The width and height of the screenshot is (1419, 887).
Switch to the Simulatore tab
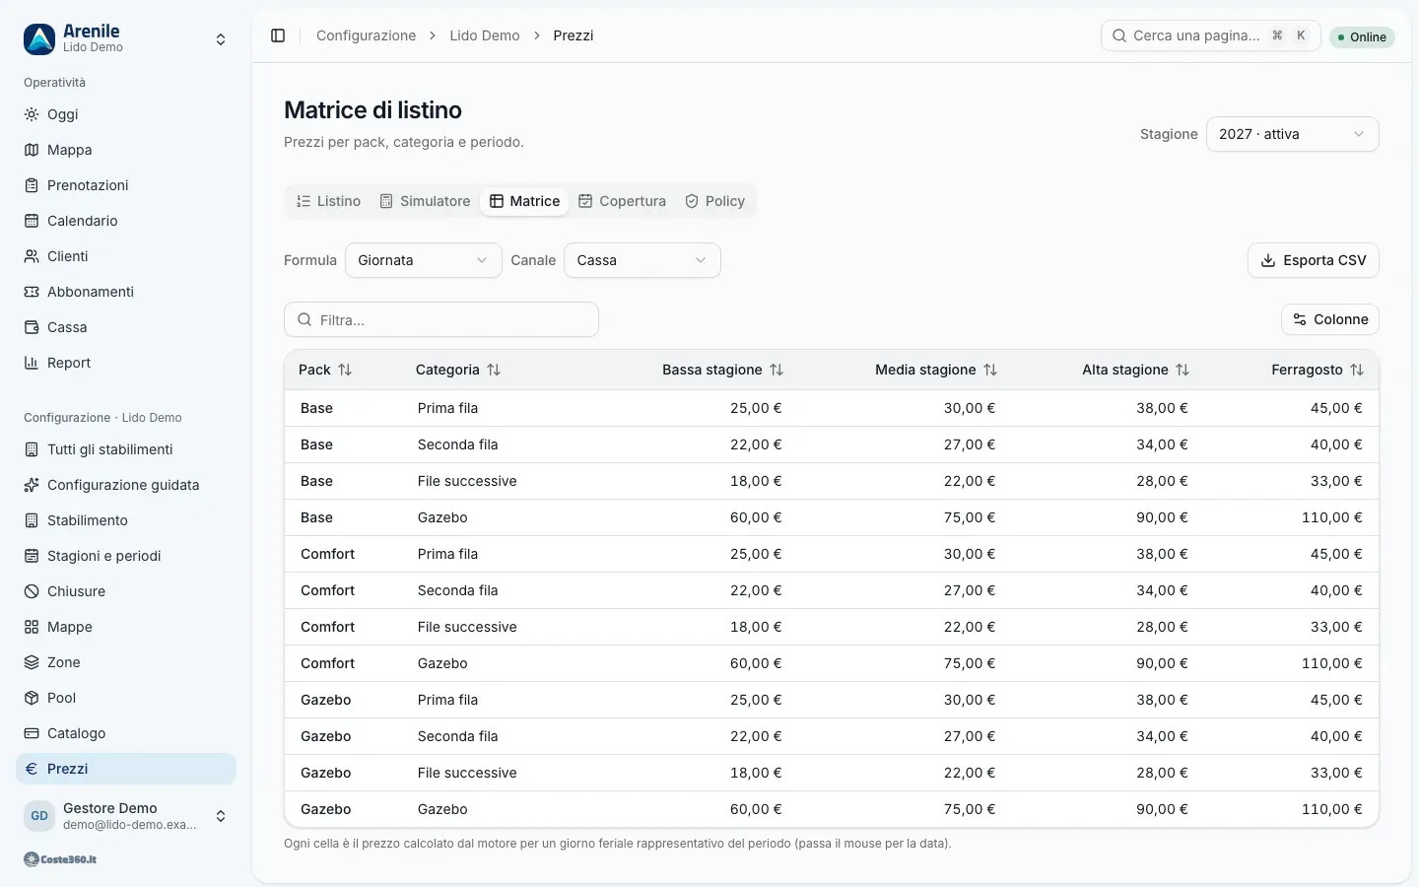[425, 201]
